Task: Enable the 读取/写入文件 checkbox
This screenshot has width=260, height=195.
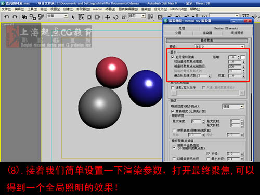Action: pos(173,88)
